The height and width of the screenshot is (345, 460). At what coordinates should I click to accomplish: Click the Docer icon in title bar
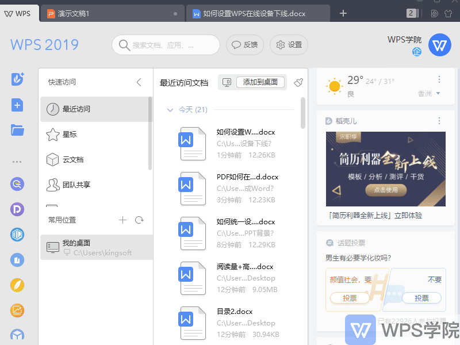pyautogui.click(x=435, y=13)
